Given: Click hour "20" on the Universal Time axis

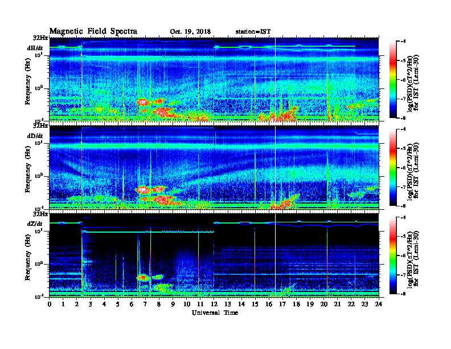Looking at the screenshot, I should [324, 305].
